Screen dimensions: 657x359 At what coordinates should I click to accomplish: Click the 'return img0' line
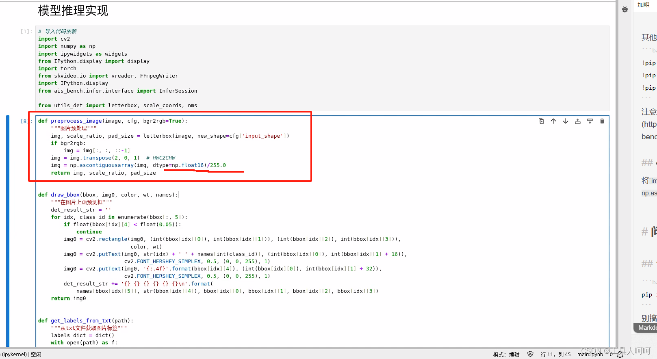[68, 298]
